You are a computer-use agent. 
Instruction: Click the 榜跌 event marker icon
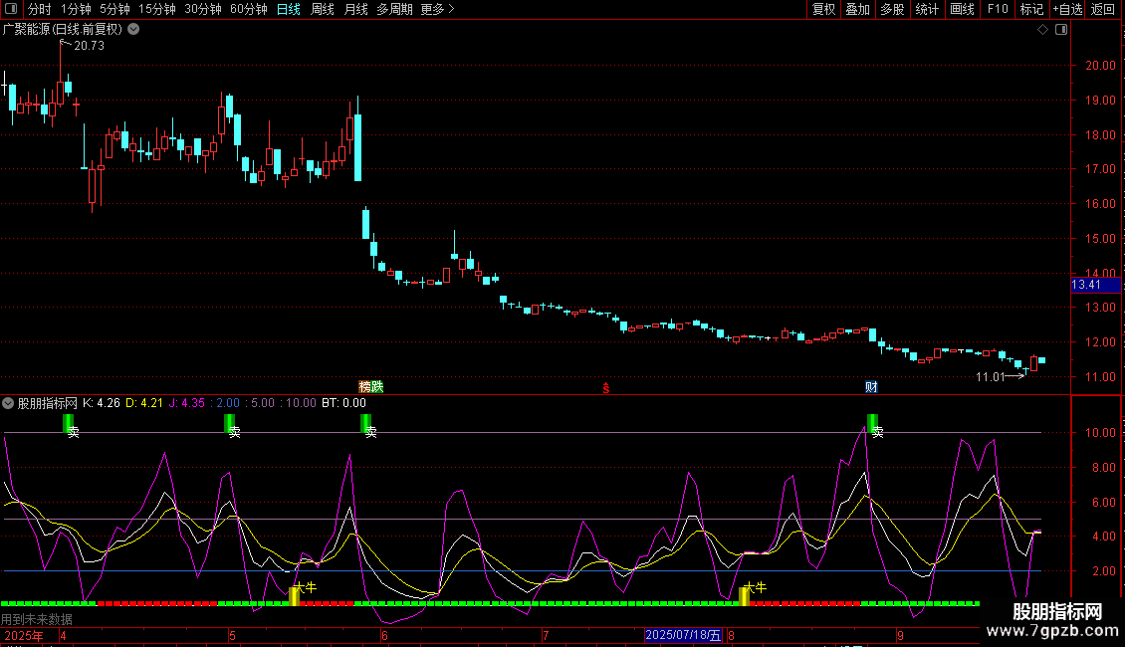click(370, 386)
